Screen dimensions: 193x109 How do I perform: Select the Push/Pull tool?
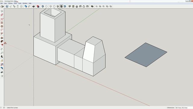pos(2,38)
